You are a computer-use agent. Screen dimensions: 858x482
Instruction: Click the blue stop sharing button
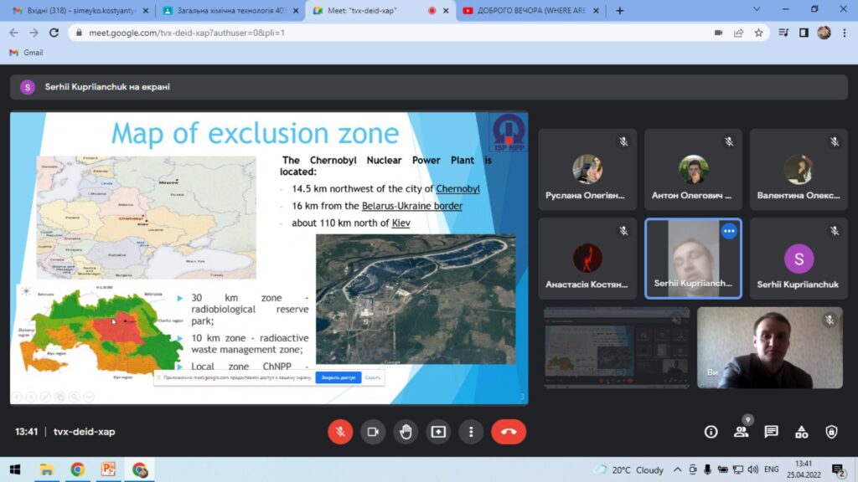click(x=338, y=377)
